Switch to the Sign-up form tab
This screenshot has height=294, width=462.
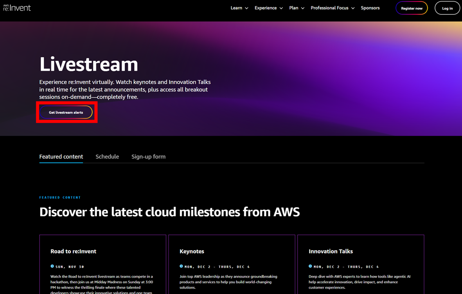tap(149, 156)
